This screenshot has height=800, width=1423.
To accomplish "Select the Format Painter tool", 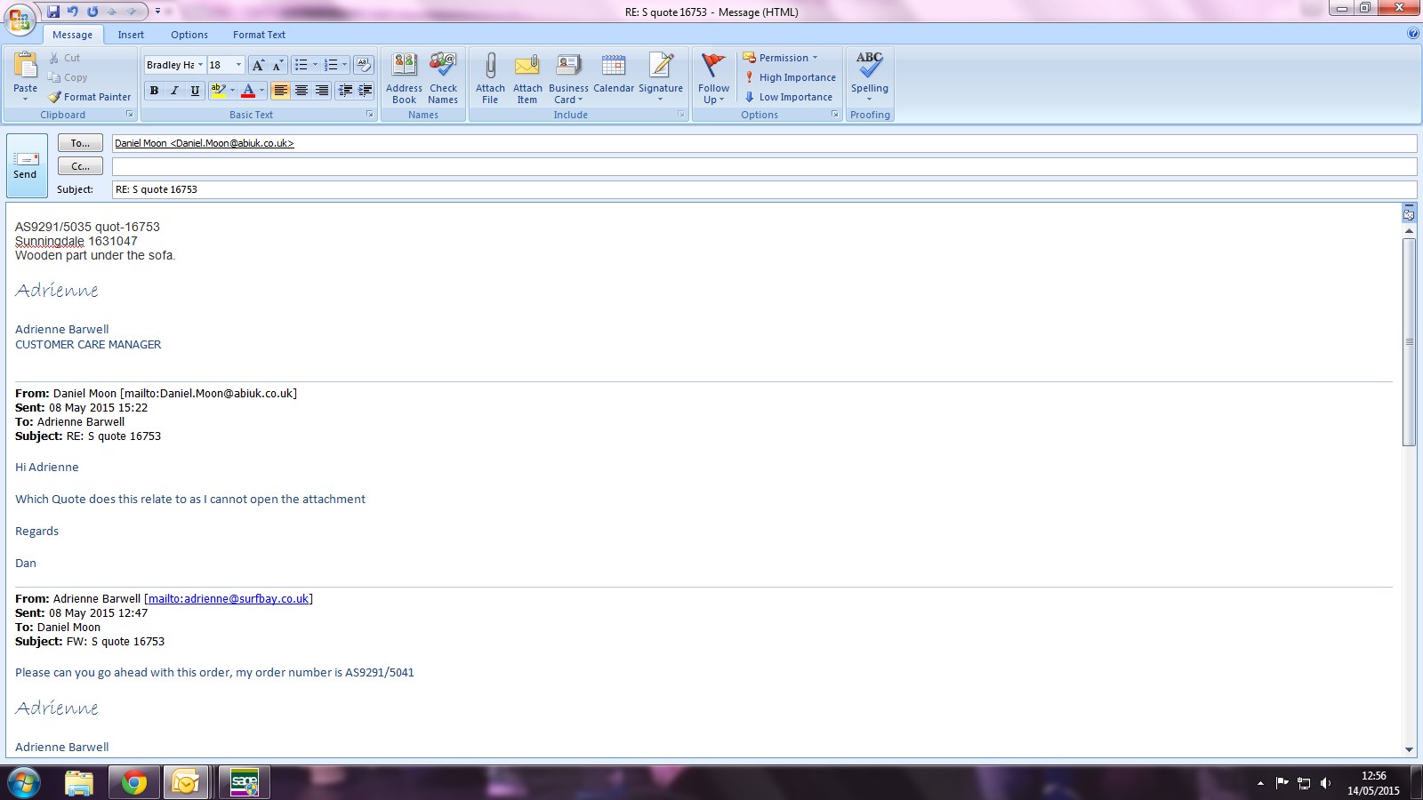I will coord(90,97).
